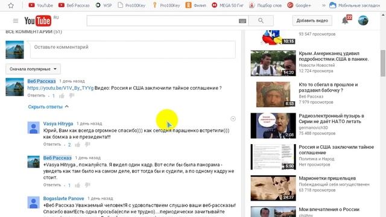This screenshot has height=217, width=386.
Task: Open the youtu.be/V1V_By_TYYg link
Action: click(x=60, y=88)
